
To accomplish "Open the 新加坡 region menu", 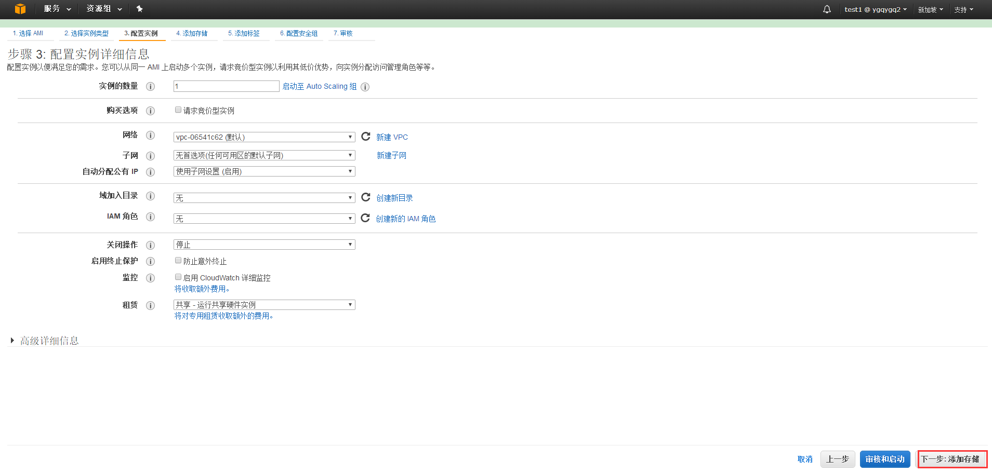I will tap(930, 10).
